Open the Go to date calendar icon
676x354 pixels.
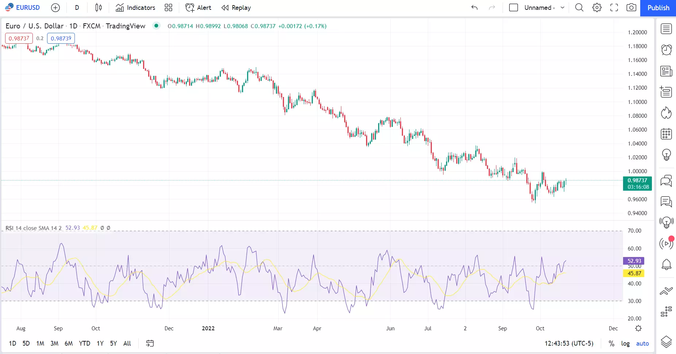150,343
